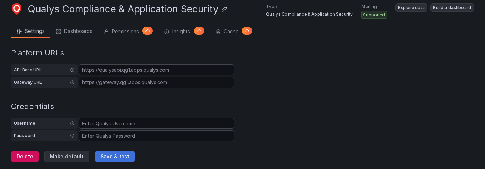Click cloud badge next to Insights
Image resolution: width=485 pixels, height=169 pixels.
click(x=199, y=31)
